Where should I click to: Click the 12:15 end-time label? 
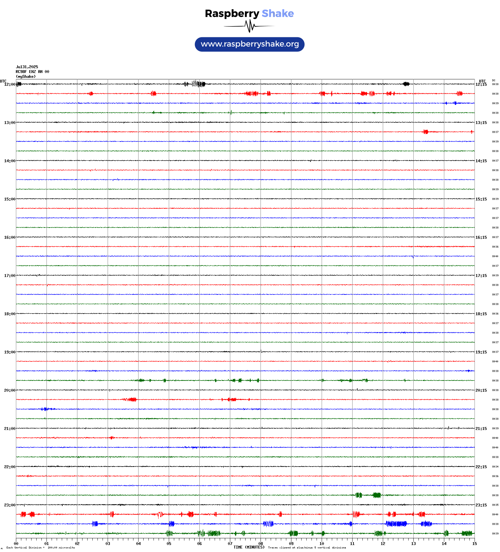481,84
